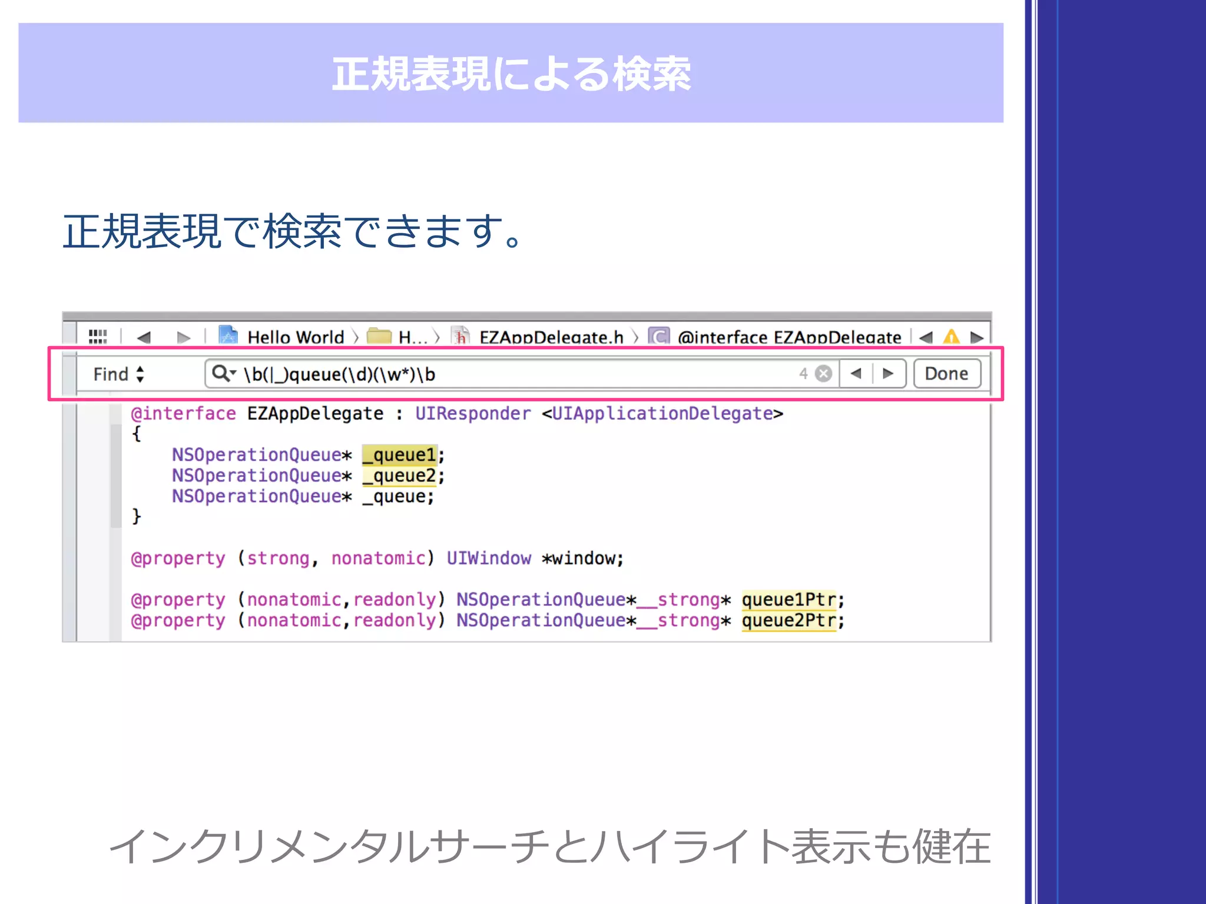This screenshot has width=1206, height=904.
Task: Jump to previous issue arrow
Action: tap(926, 337)
